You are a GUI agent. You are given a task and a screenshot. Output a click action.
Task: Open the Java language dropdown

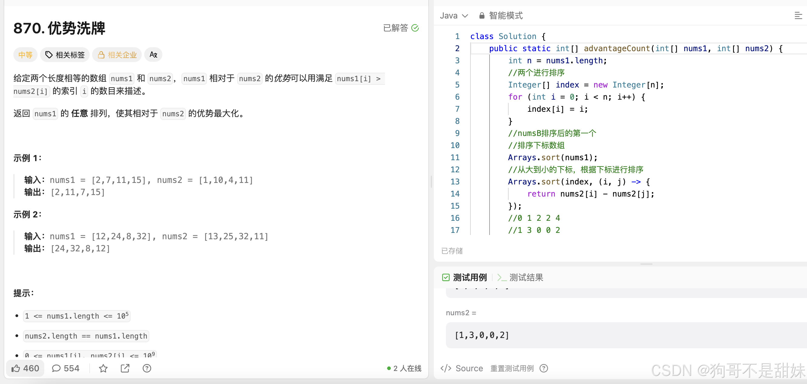pos(454,16)
